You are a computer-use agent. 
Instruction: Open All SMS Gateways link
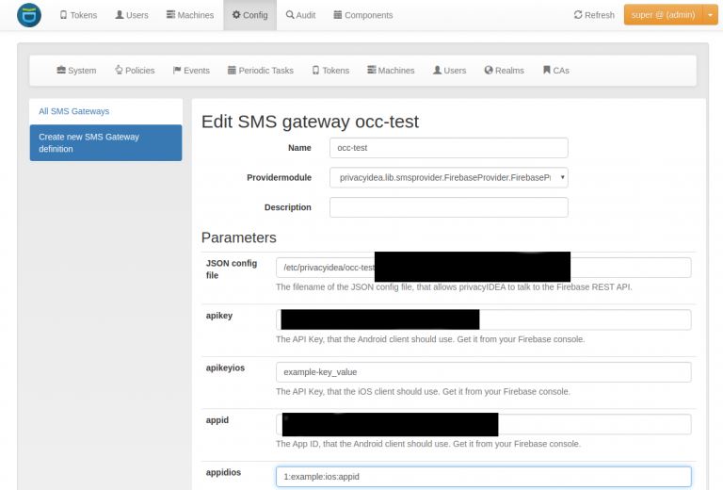[x=73, y=111]
